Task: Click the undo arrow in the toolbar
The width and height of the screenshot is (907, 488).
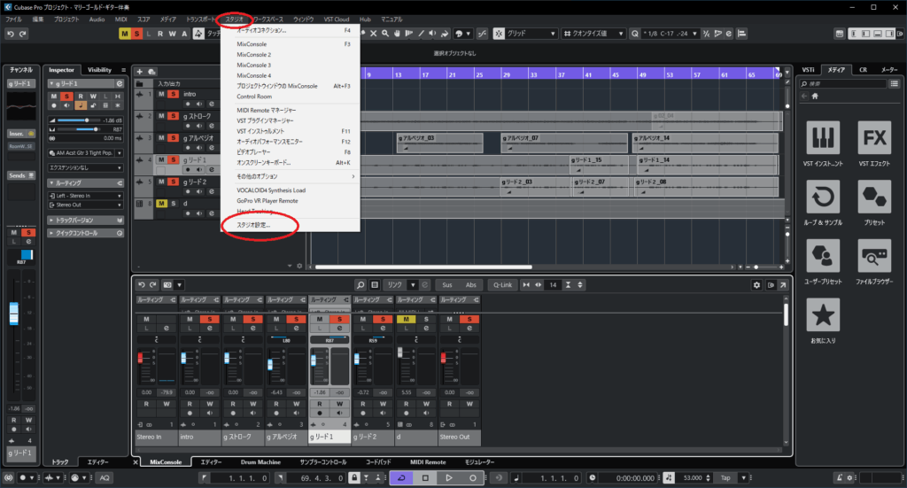Action: point(10,34)
